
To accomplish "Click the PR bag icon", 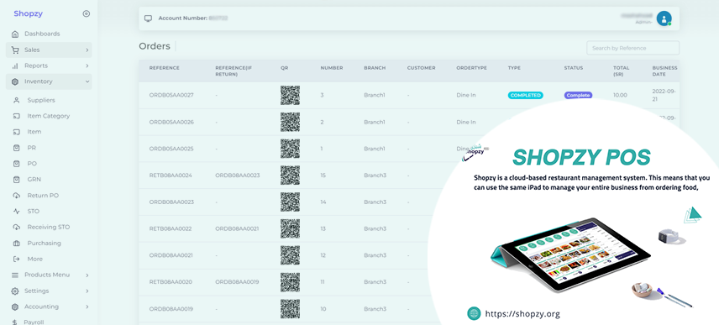I will (x=17, y=148).
